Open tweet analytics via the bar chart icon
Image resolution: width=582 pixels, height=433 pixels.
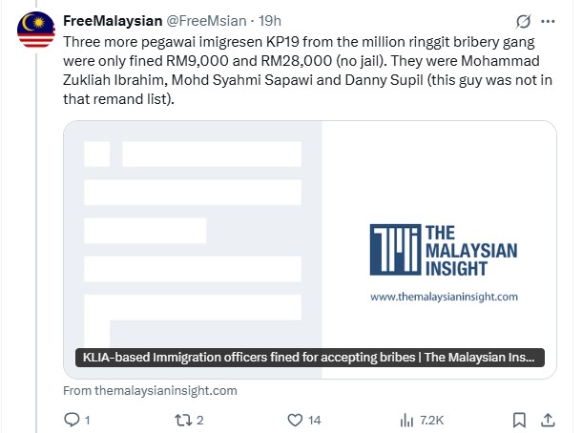point(405,419)
